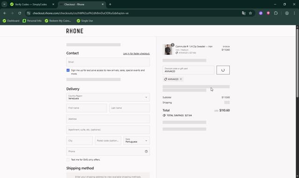Open the extensions puzzle icon
Screen dimensions: 299x178
pos(276,13)
